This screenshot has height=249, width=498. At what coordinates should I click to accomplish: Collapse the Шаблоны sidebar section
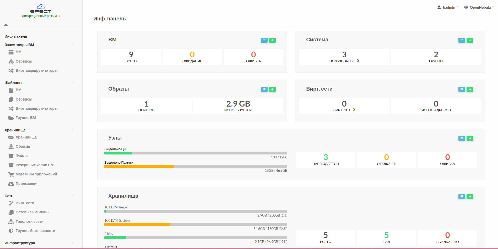[72, 83]
